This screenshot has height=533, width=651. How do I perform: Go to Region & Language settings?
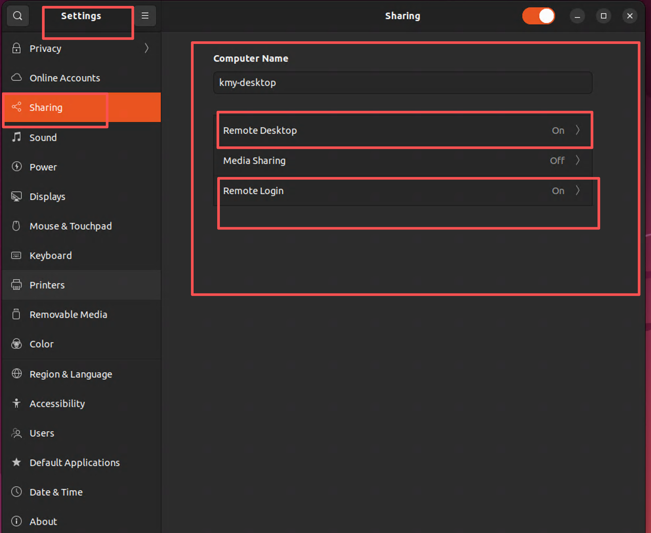point(81,374)
